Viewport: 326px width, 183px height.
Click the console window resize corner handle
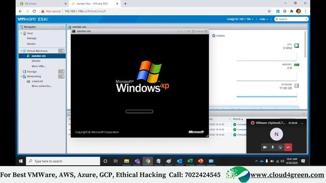pos(207,136)
